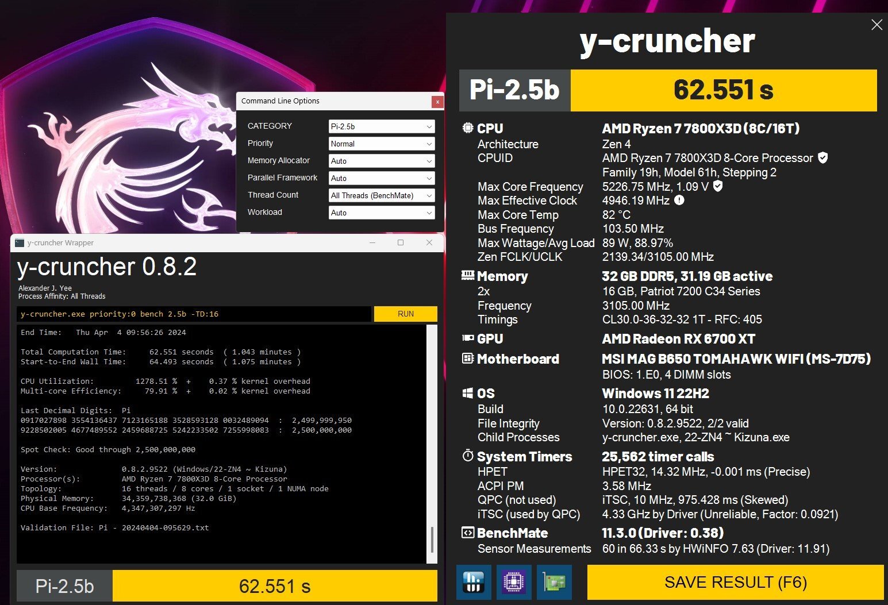Click the y-cruncher.exe command line field
Screen dimensions: 888x605
point(194,314)
